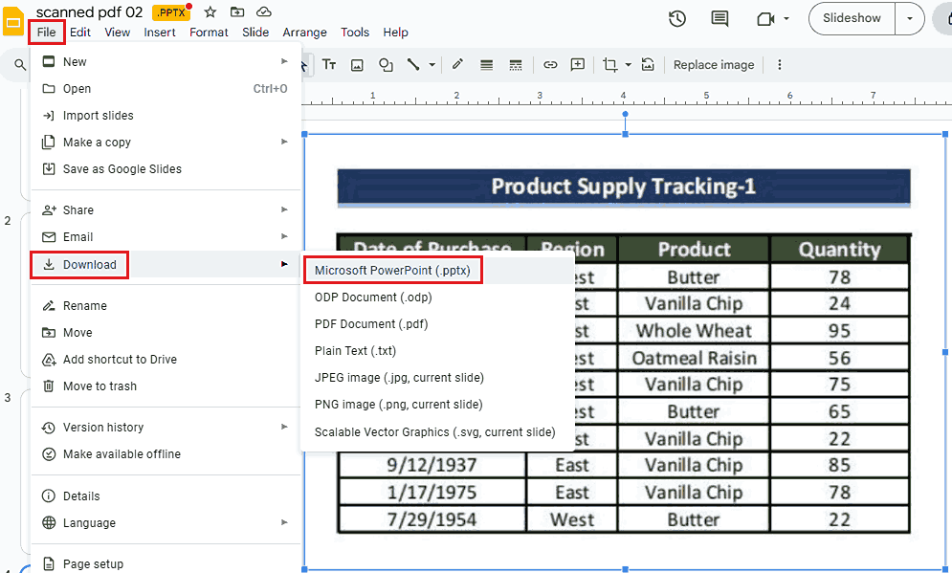Open the border weight icon
Viewport: 952px width, 573px height.
coord(486,65)
